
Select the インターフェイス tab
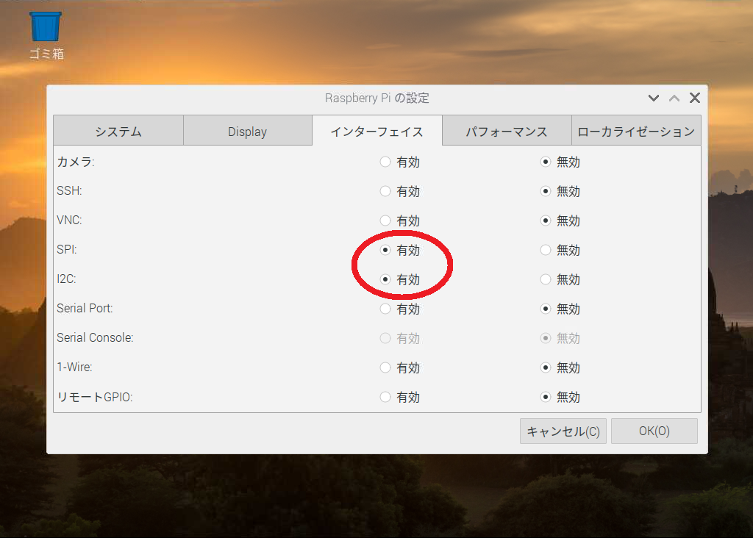[376, 132]
